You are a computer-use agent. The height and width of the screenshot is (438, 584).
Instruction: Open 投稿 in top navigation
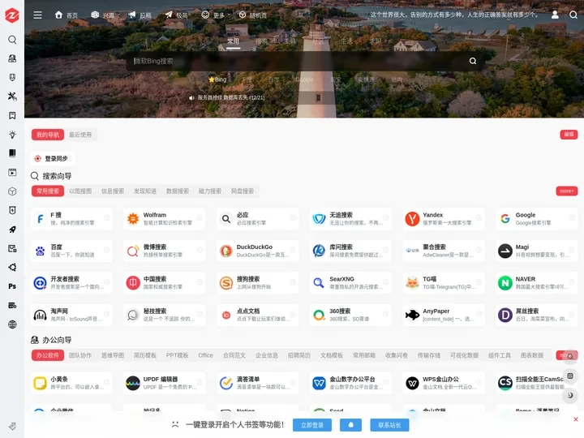tap(140, 15)
